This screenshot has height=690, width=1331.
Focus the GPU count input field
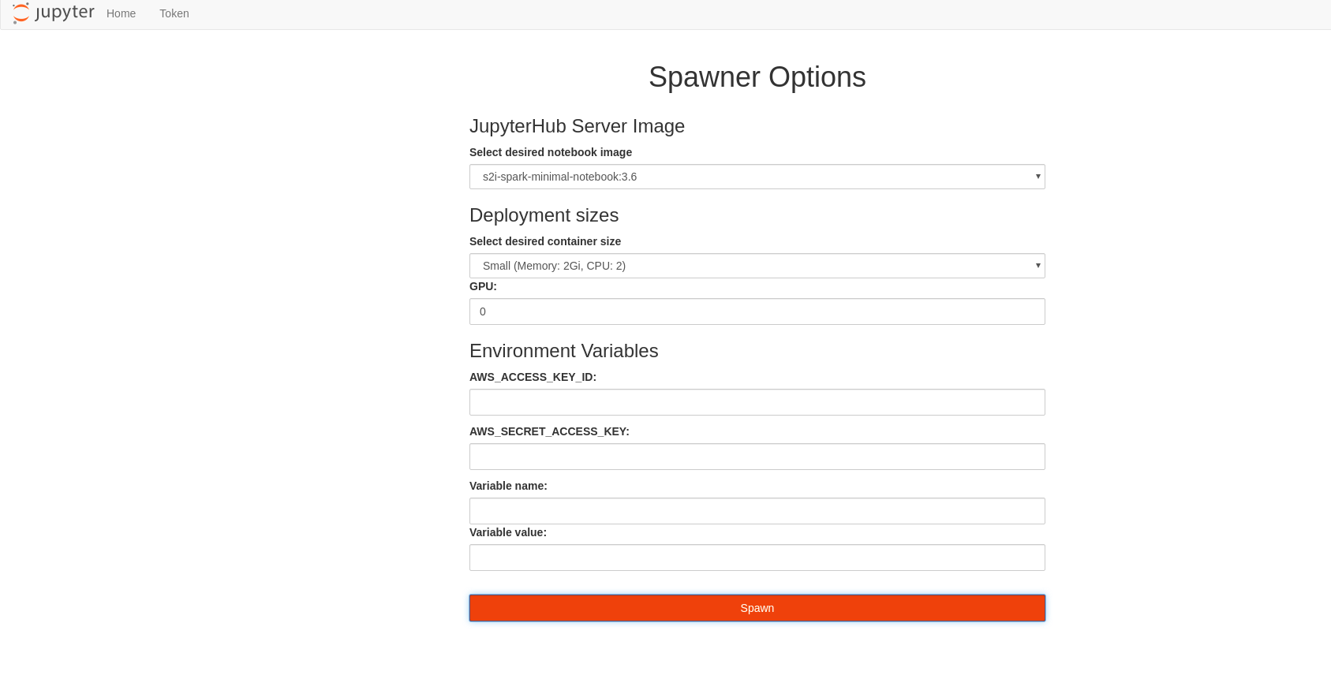point(757,311)
